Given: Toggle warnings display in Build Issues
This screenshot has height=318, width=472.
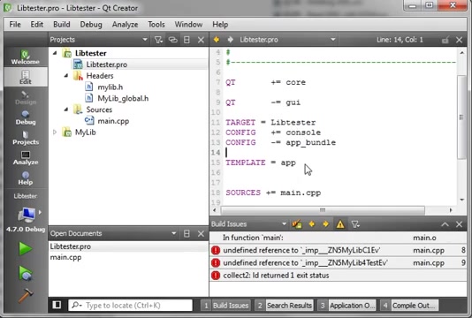Looking at the screenshot, I should [x=340, y=224].
